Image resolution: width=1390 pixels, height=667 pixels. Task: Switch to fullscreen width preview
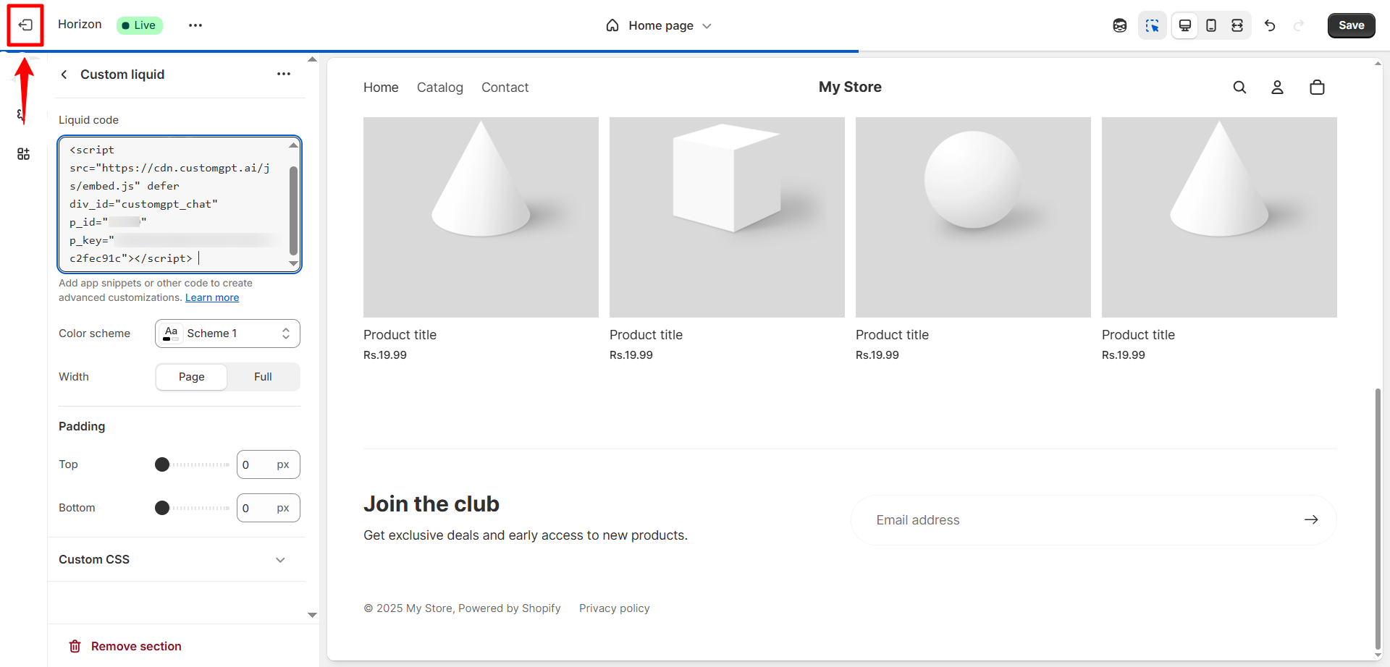1237,25
